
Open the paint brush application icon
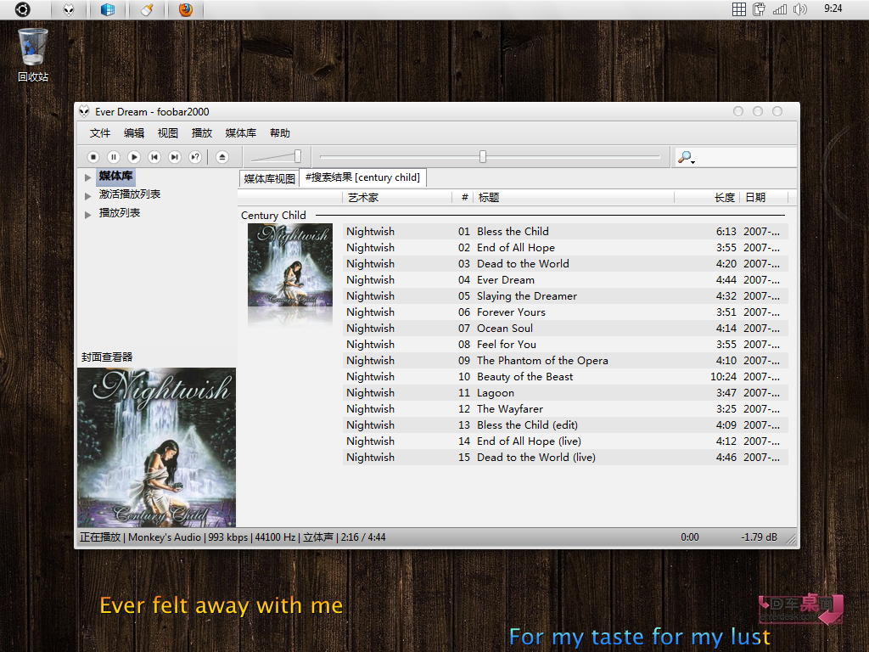click(x=147, y=9)
